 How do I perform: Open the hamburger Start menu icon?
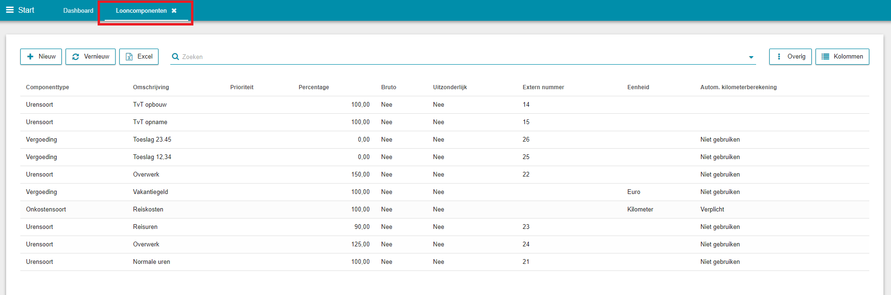point(10,10)
